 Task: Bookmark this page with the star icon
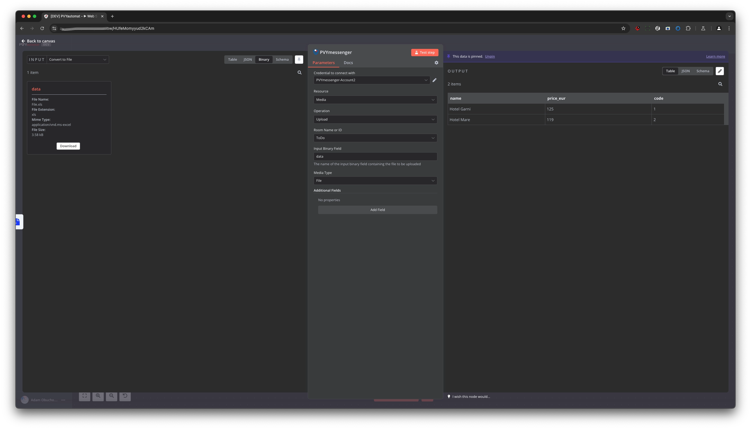pos(623,28)
